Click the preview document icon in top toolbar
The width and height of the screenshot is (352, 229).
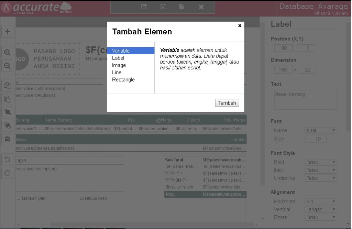(182, 7)
